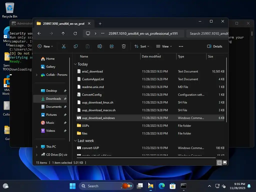The height and width of the screenshot is (192, 256).
Task: Refresh the current folder view
Action: coord(75,33)
